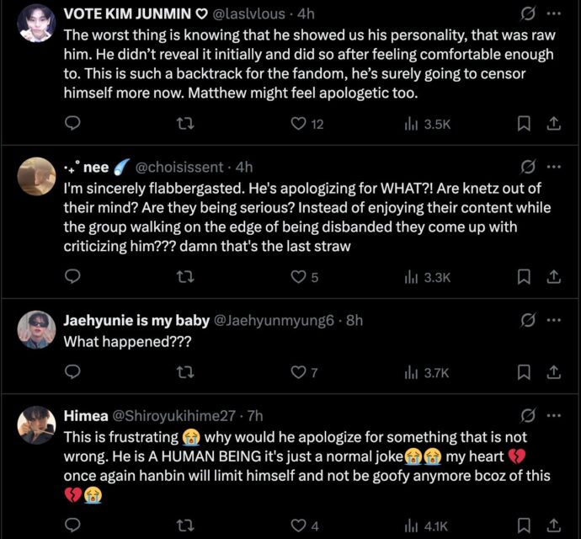Click the 4h timestamp on @laslvlous tweet
This screenshot has height=539, width=581.
pos(304,14)
